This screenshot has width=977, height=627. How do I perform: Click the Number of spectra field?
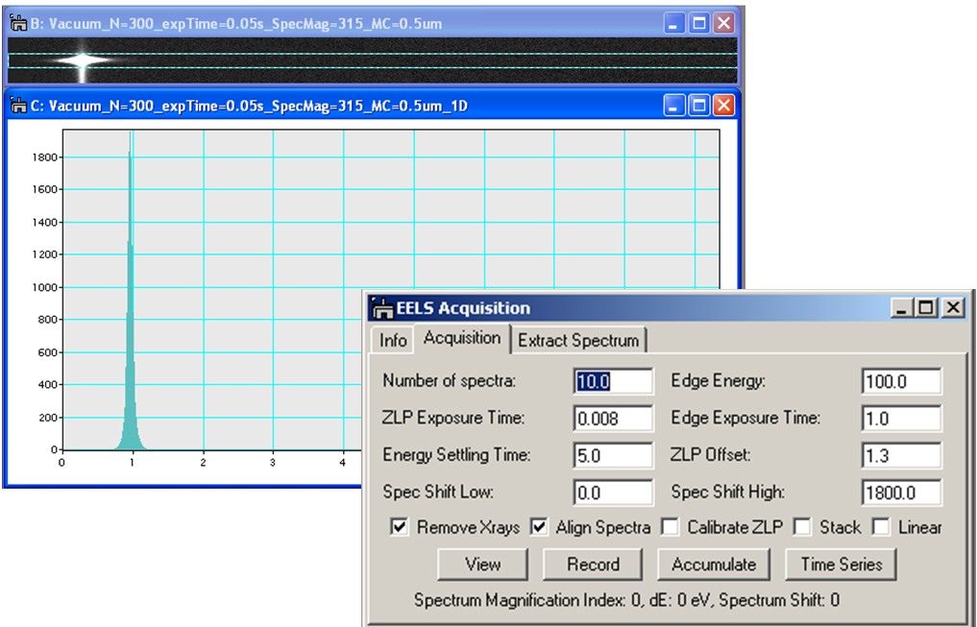point(613,381)
